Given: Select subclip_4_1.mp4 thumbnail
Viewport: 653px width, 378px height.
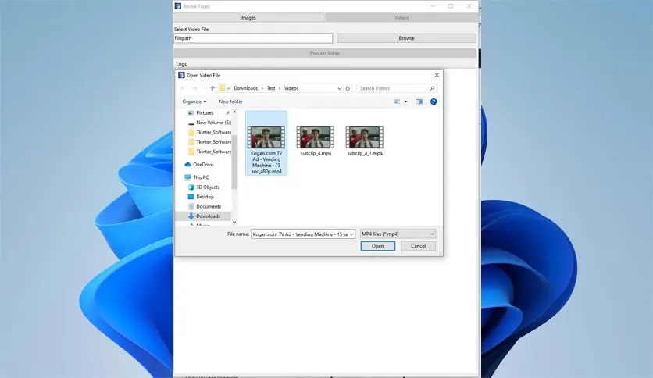Looking at the screenshot, I should click(x=365, y=137).
